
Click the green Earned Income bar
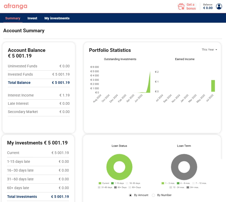click(213, 86)
